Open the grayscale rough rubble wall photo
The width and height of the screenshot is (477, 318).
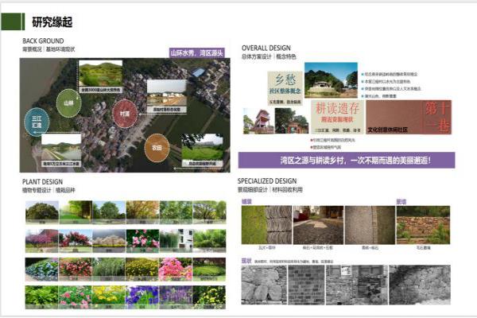coord(420,285)
